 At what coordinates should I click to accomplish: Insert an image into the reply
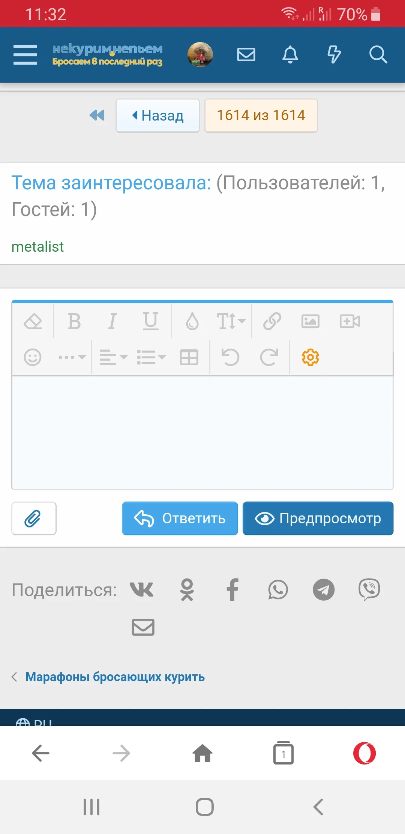pos(310,321)
